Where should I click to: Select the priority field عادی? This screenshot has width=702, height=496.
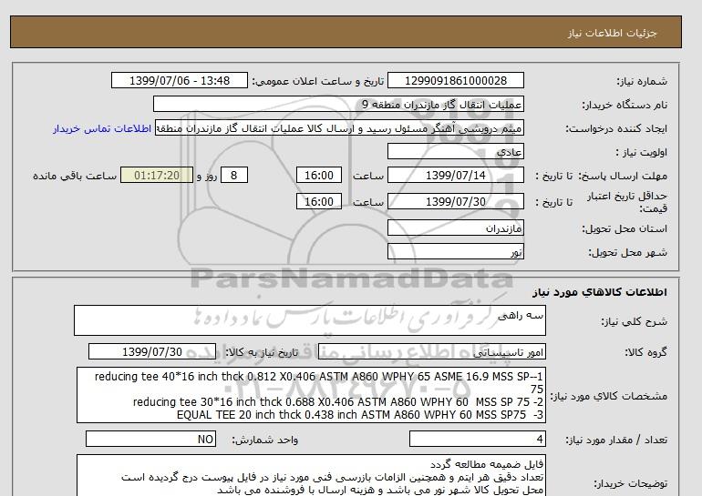click(x=455, y=151)
